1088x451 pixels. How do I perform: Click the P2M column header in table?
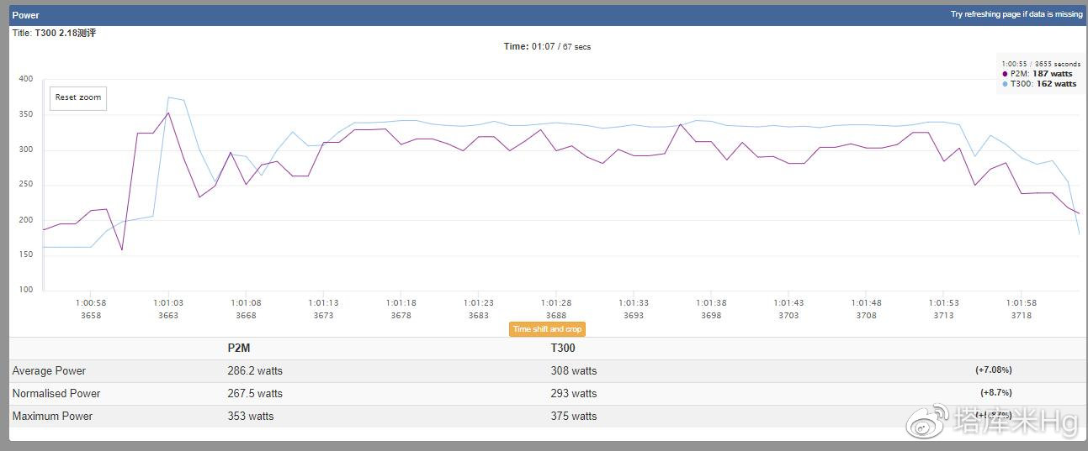tap(241, 348)
